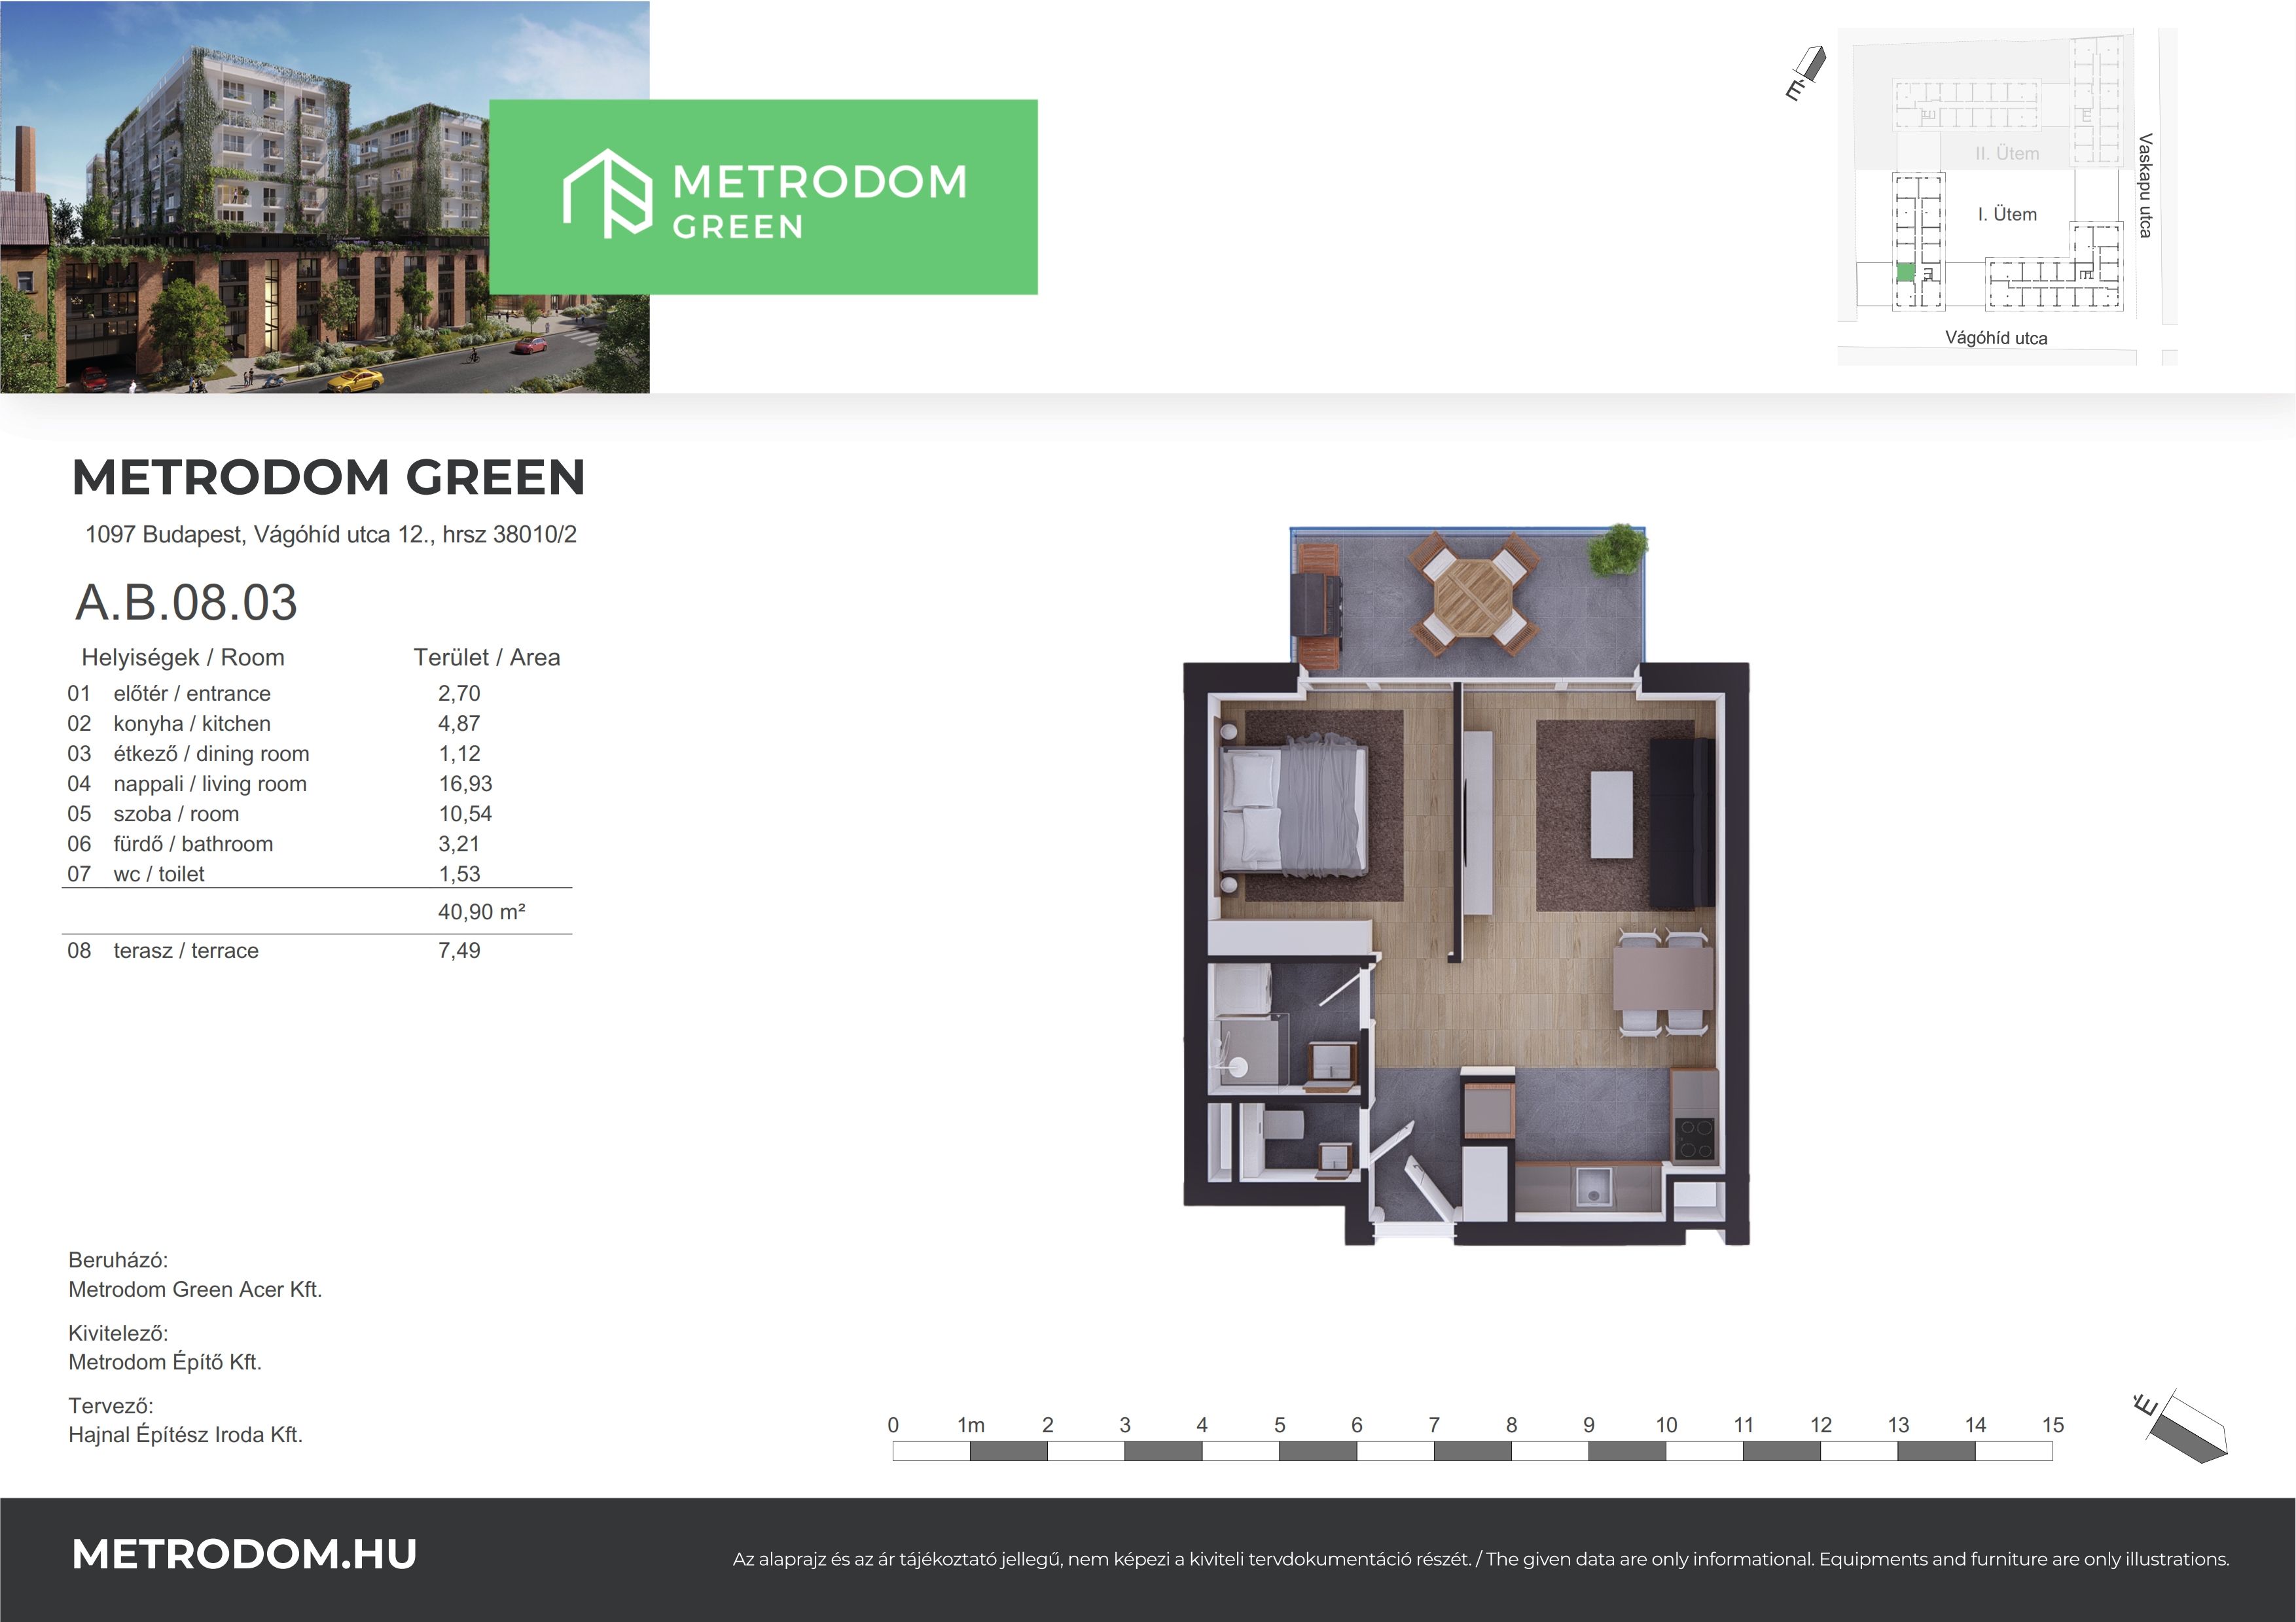Click the Metrodom Green logo banner

pos(763,197)
